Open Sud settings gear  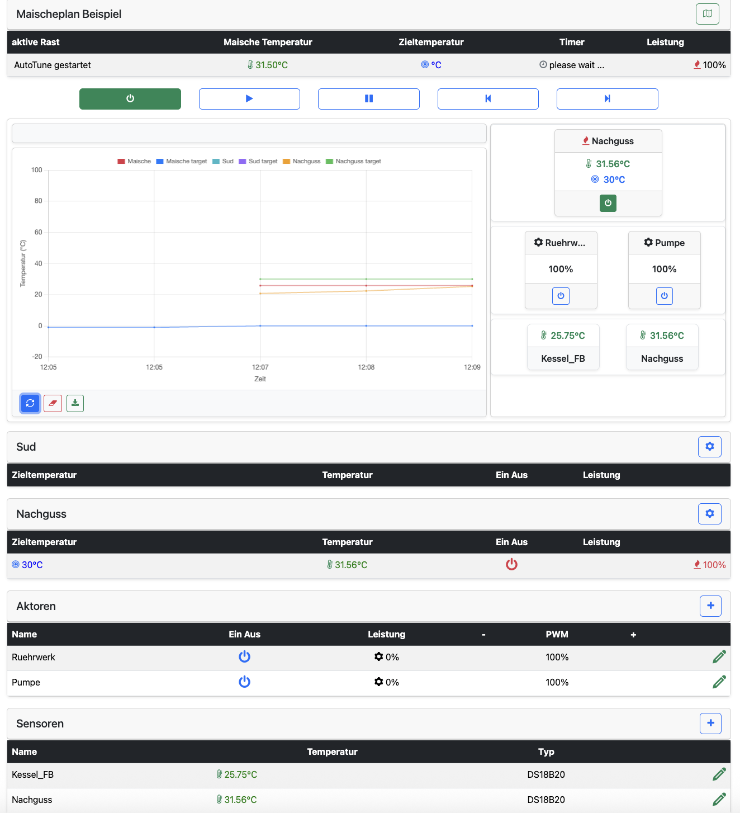click(709, 447)
